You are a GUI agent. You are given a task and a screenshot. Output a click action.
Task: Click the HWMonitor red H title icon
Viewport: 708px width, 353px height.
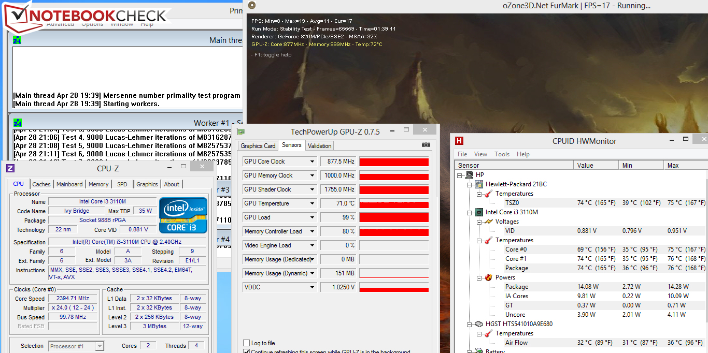click(x=459, y=141)
